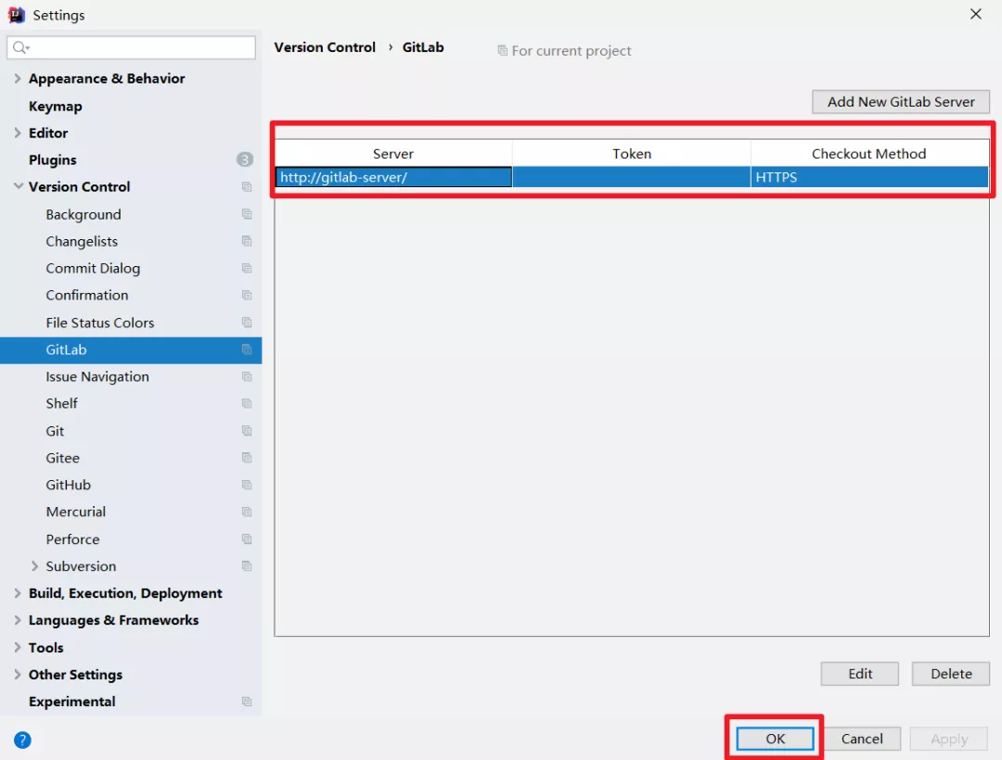Click project-level icon beside Confirmation
Image resolution: width=1002 pixels, height=760 pixels.
click(x=247, y=295)
